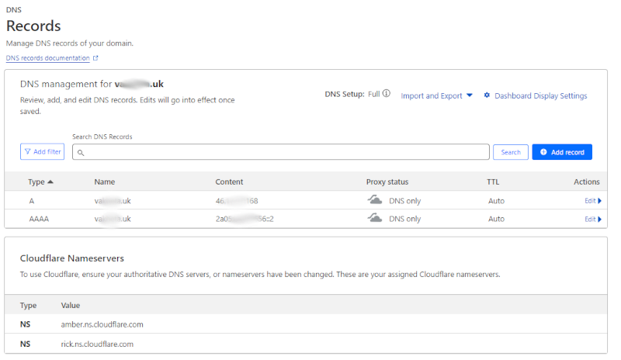This screenshot has height=360, width=621.
Task: Expand the Import and Export dropdown
Action: click(437, 96)
